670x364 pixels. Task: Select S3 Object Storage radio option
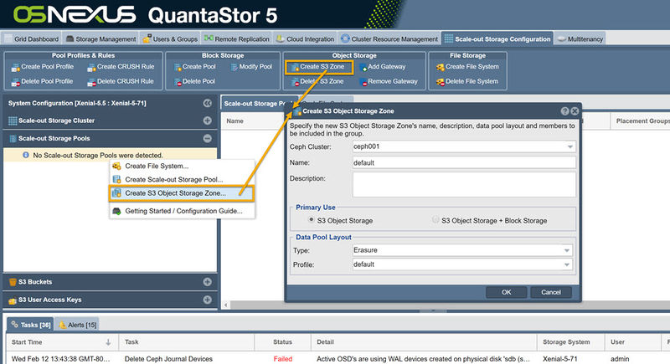click(x=311, y=220)
